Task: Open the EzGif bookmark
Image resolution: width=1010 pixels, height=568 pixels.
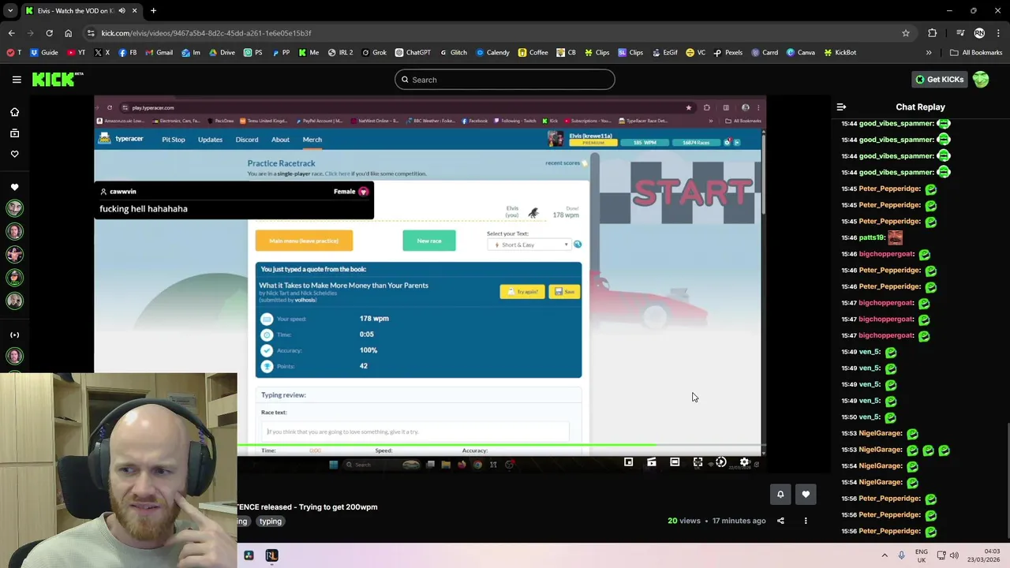Action: pos(664,53)
